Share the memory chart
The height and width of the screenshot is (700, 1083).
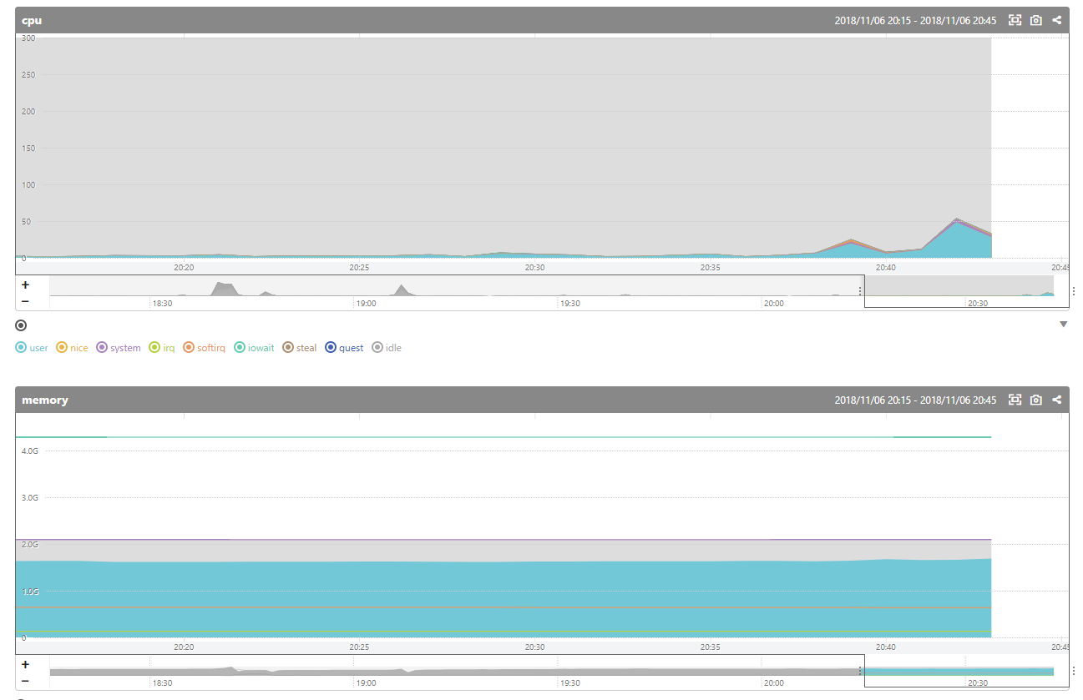[x=1057, y=400]
